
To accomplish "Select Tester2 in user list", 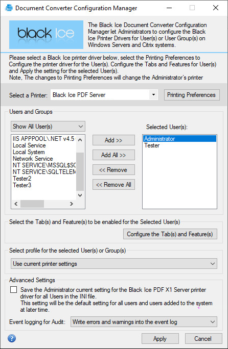I will click(x=44, y=179).
